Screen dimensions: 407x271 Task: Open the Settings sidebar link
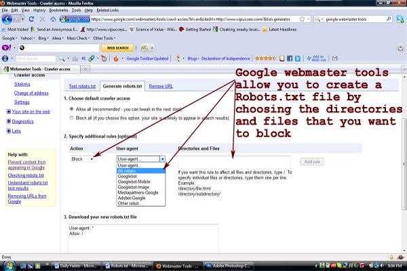(x=22, y=102)
